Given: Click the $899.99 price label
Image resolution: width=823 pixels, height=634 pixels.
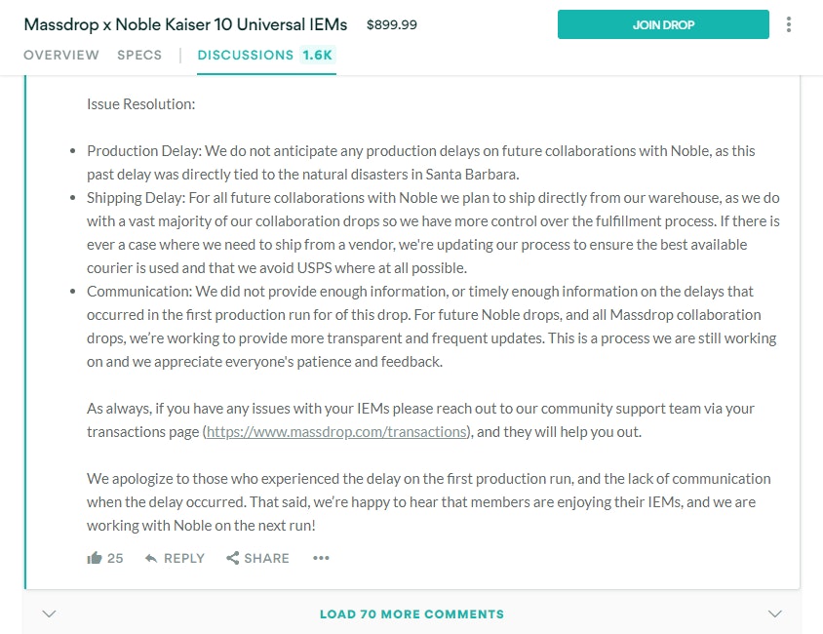Looking at the screenshot, I should (392, 24).
